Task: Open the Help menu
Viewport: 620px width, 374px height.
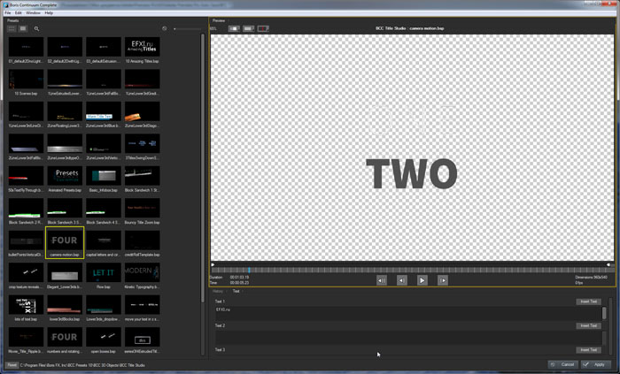Action: coord(49,13)
